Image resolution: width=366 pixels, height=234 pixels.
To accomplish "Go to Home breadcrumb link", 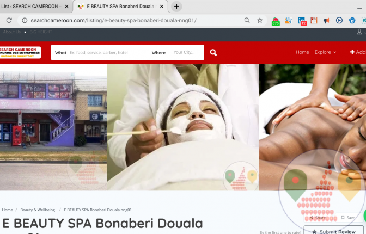I will [7, 210].
